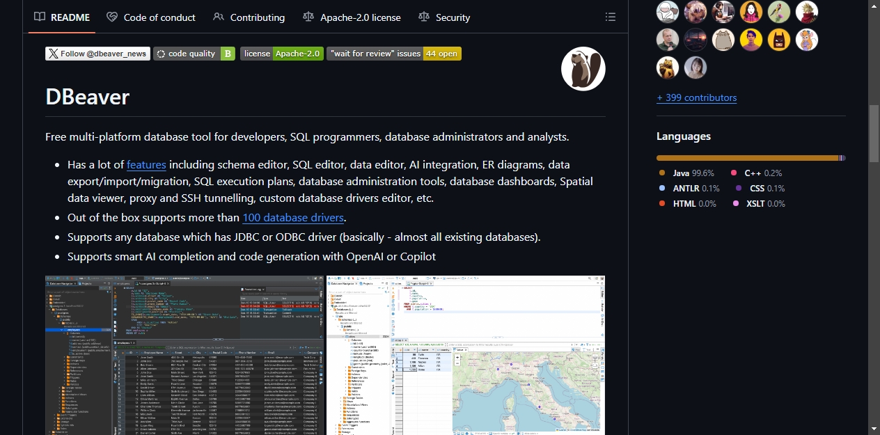Open the README outline list icon

(x=611, y=17)
